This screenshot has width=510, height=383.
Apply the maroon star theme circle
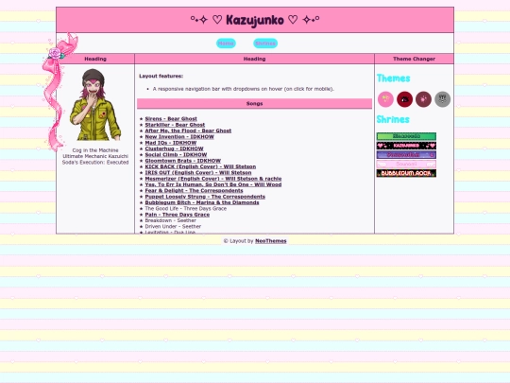click(x=423, y=99)
